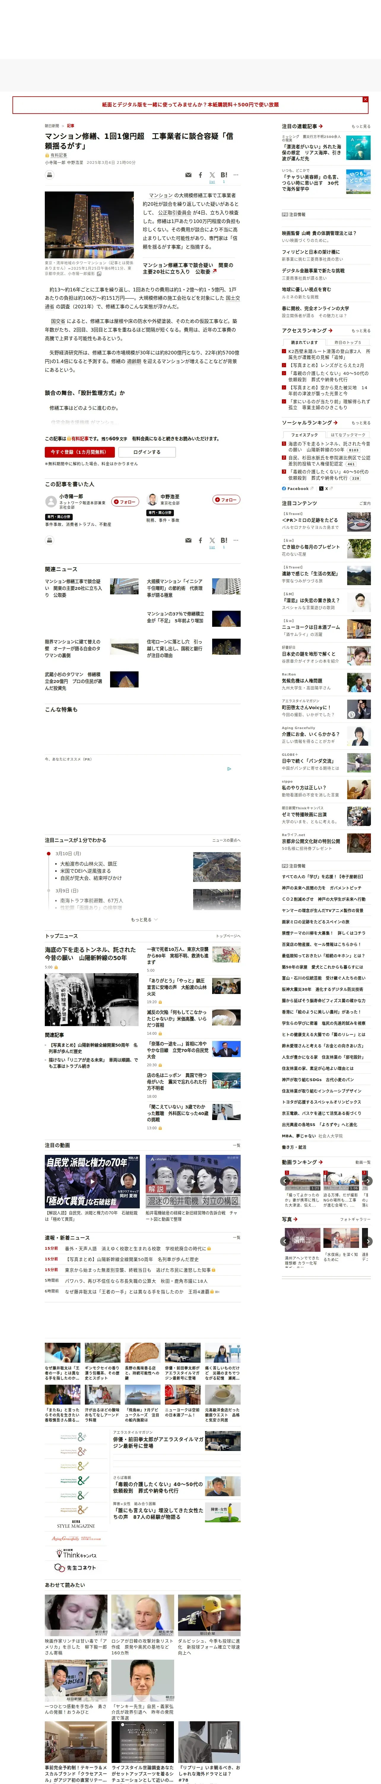381x1784 pixels.
Task: Follow reporter 中野浩至
Action: [x=226, y=499]
